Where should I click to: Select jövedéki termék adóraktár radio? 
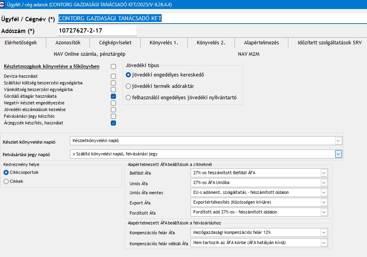tap(128, 86)
